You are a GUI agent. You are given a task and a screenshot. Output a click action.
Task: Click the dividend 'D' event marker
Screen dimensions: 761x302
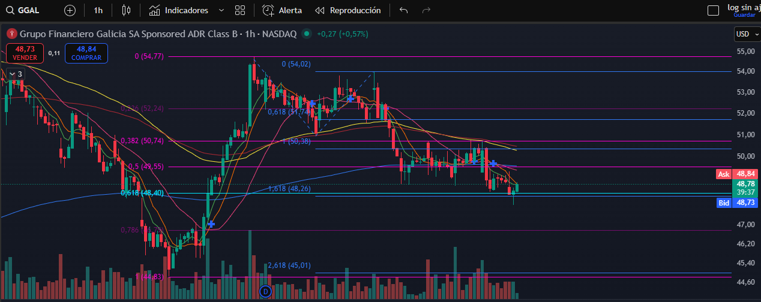265,291
